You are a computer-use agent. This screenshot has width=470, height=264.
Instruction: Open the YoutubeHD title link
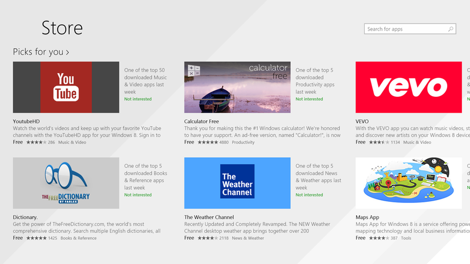(x=26, y=121)
